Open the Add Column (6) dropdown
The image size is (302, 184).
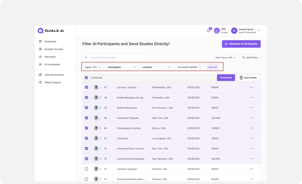coord(225,58)
